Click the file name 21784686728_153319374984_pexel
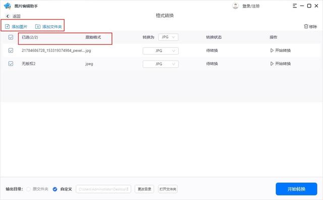Image resolution: width=323 pixels, height=200 pixels. click(53, 50)
